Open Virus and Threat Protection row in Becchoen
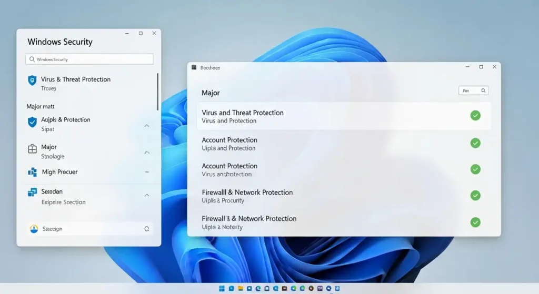 [x=344, y=116]
